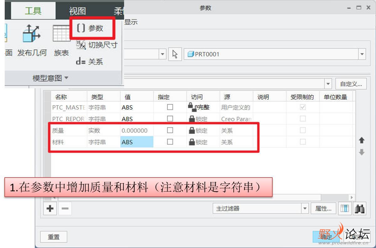
Task: Open the 关系 relations tool
Action: 89,61
